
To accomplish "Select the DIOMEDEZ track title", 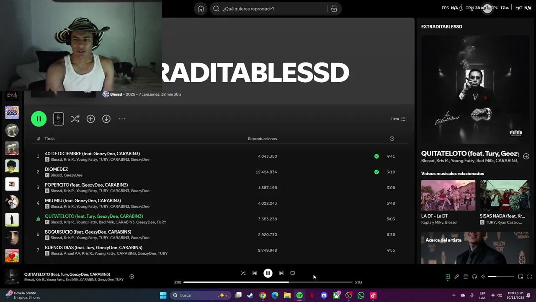I will click(56, 169).
